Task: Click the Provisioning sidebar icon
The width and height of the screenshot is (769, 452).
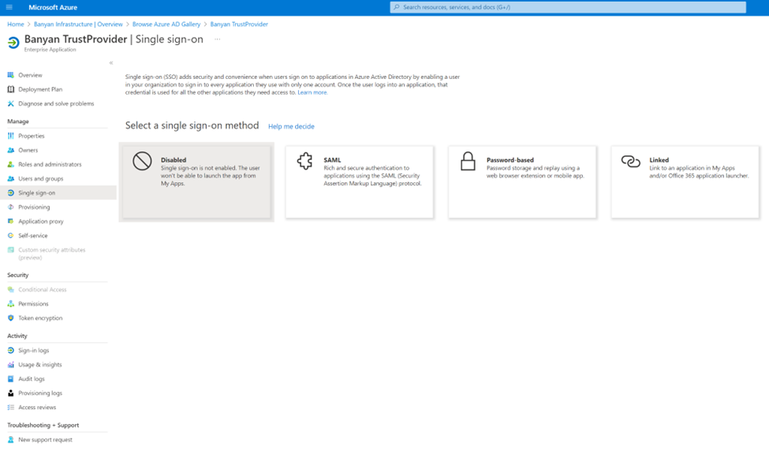Action: (11, 207)
